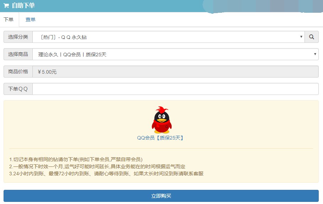Click the 商品价格 label
This screenshot has width=323, height=204.
pos(18,72)
